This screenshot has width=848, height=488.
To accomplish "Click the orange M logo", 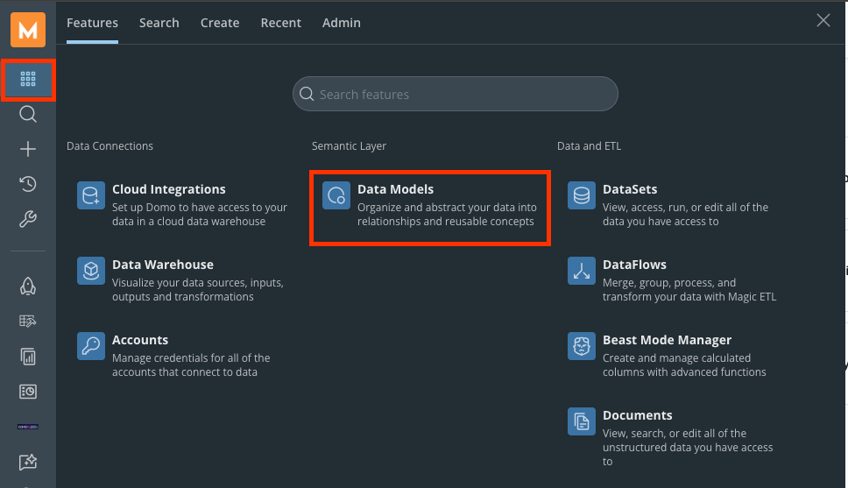I will tap(28, 30).
